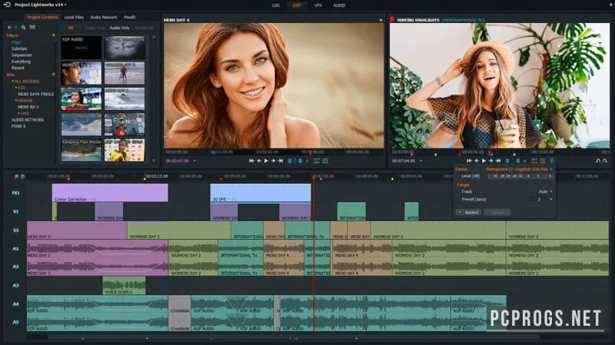This screenshot has width=615, height=345.
Task: Collapse the ALL REGIONS bin tree
Action: (x=13, y=81)
